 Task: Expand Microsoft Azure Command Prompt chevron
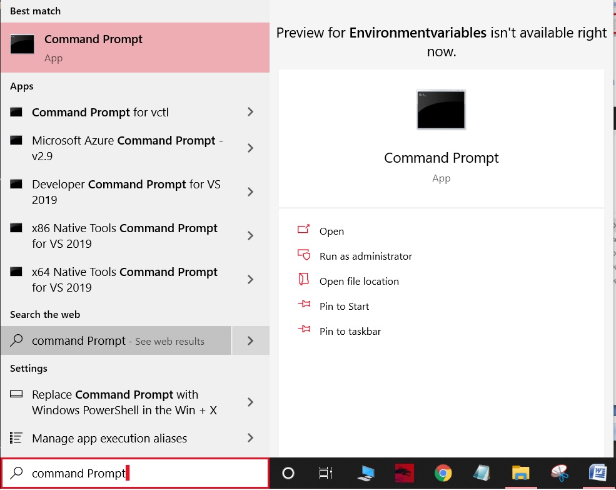pyautogui.click(x=251, y=148)
